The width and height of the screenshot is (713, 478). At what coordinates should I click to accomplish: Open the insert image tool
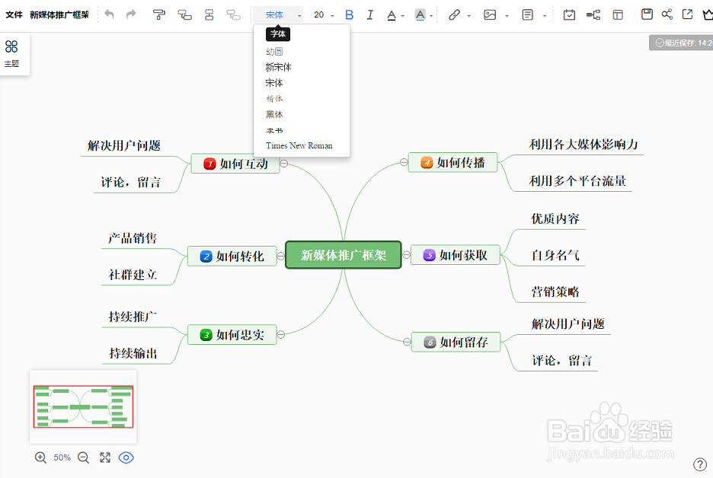490,14
